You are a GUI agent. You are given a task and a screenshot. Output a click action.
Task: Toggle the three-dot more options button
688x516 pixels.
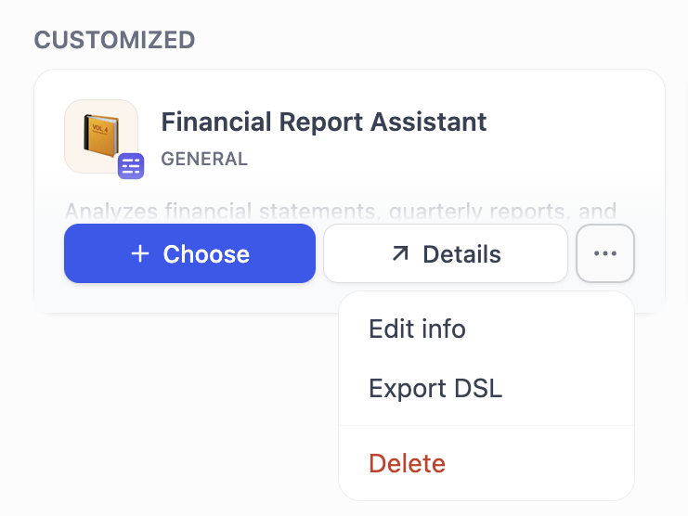[x=605, y=253]
